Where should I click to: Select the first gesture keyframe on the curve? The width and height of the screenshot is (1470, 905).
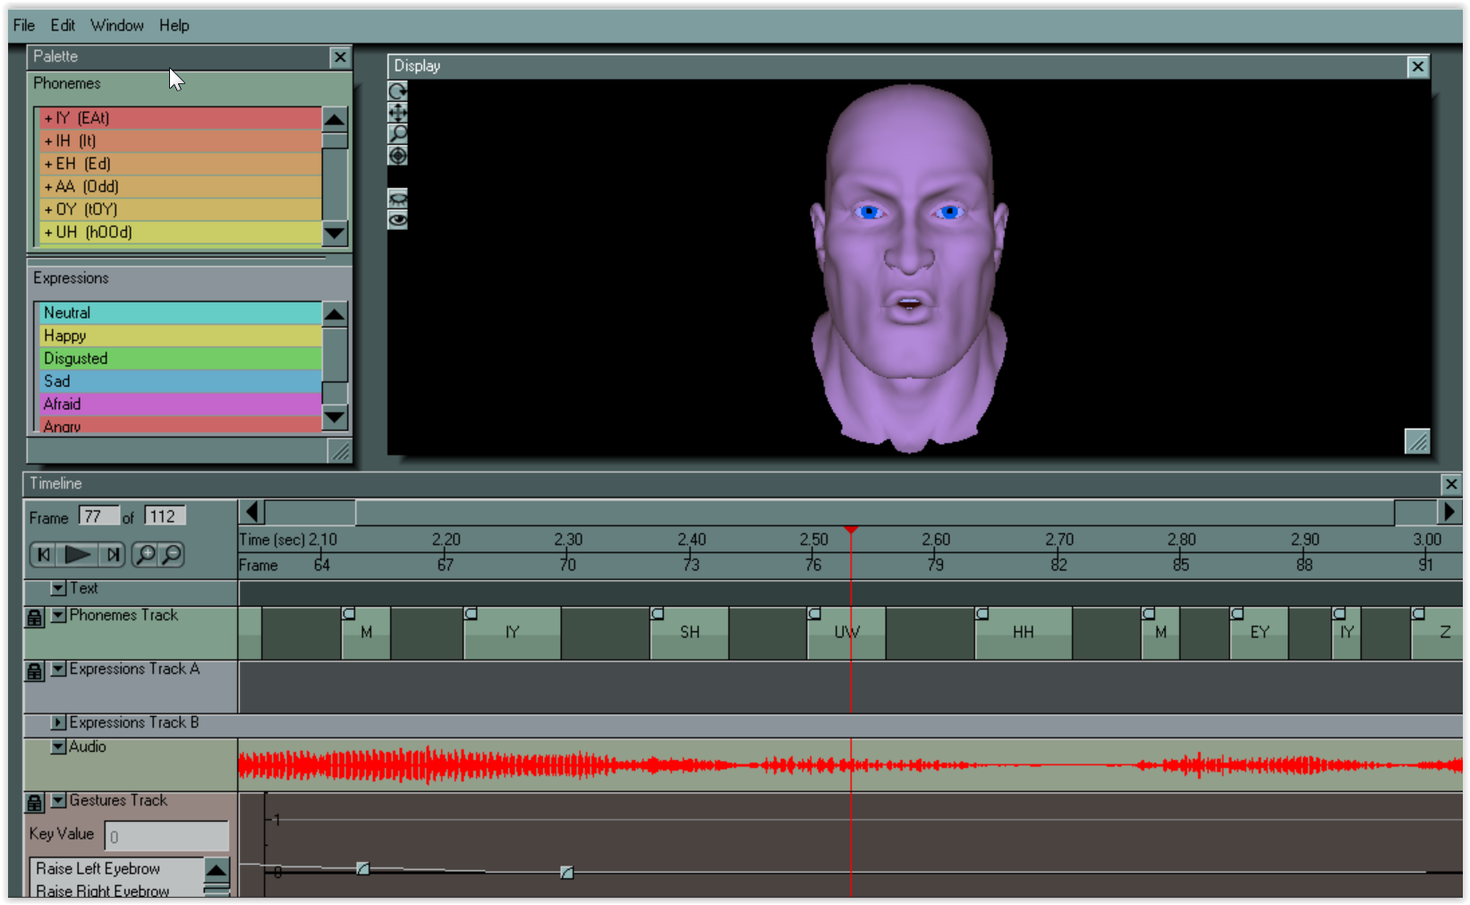362,868
